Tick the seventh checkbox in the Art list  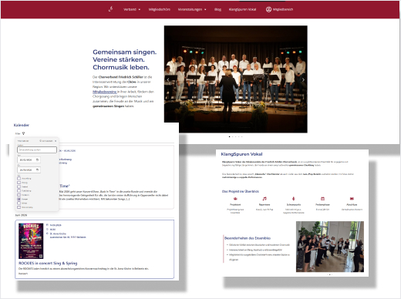pos(19,203)
